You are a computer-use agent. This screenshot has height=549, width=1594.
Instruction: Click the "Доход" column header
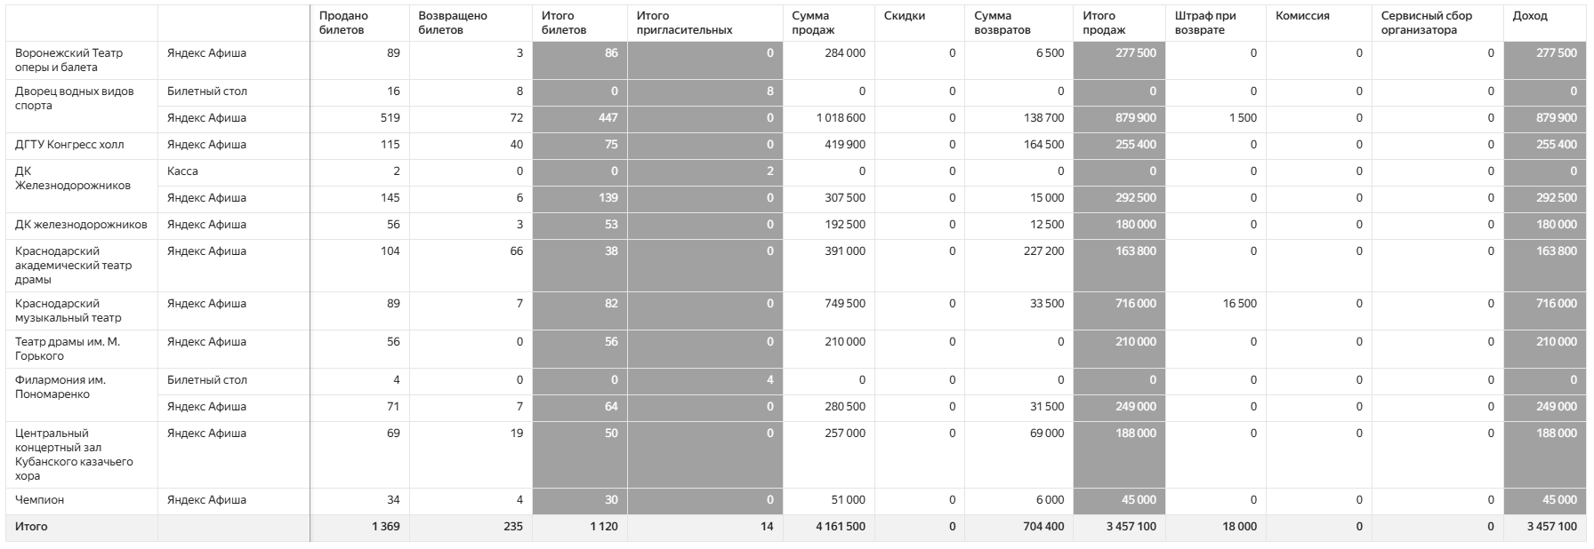point(1529,16)
